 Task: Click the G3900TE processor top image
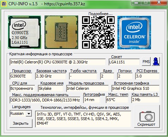coord(24,32)
